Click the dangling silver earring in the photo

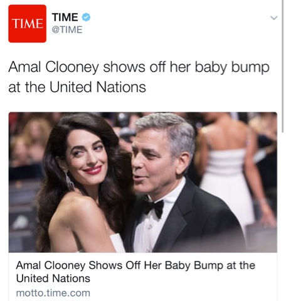(x=70, y=181)
